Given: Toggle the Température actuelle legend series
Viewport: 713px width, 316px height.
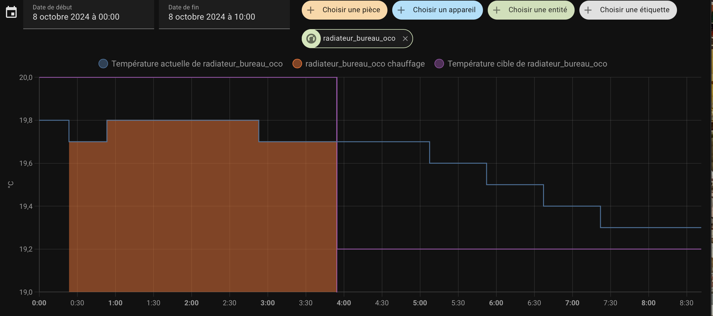Looking at the screenshot, I should (197, 64).
